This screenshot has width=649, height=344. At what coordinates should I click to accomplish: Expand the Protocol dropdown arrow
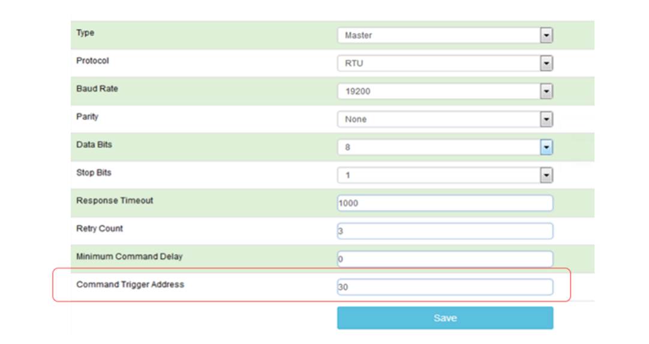(546, 63)
